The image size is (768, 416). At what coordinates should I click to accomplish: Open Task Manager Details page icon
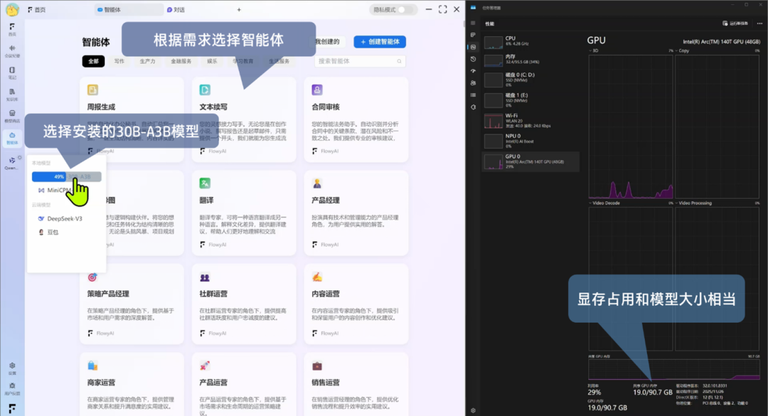coord(473,95)
